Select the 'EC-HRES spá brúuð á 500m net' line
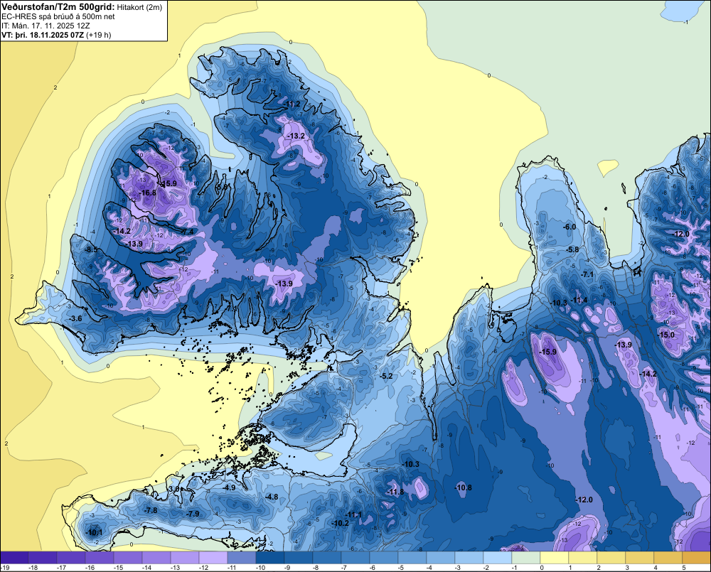711x572 pixels. (58, 16)
